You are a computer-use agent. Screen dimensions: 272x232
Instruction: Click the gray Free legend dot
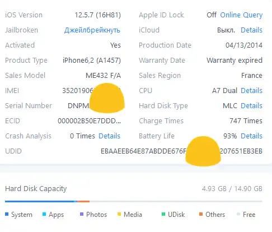[238, 214]
